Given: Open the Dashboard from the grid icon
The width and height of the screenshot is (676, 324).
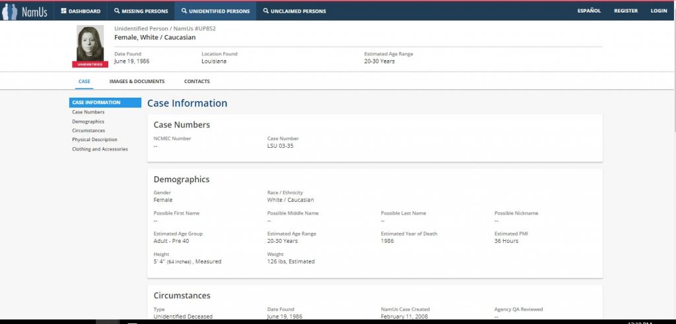Looking at the screenshot, I should pyautogui.click(x=64, y=11).
